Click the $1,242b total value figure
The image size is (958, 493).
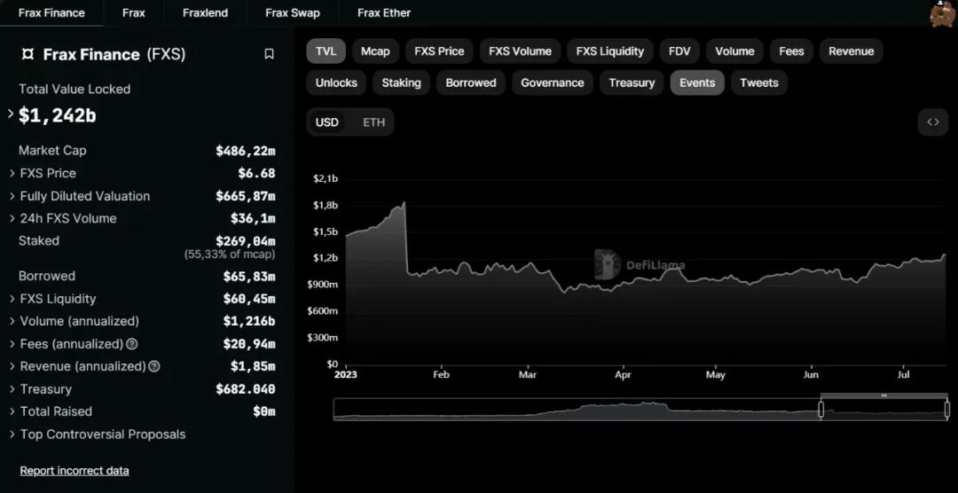(x=58, y=115)
